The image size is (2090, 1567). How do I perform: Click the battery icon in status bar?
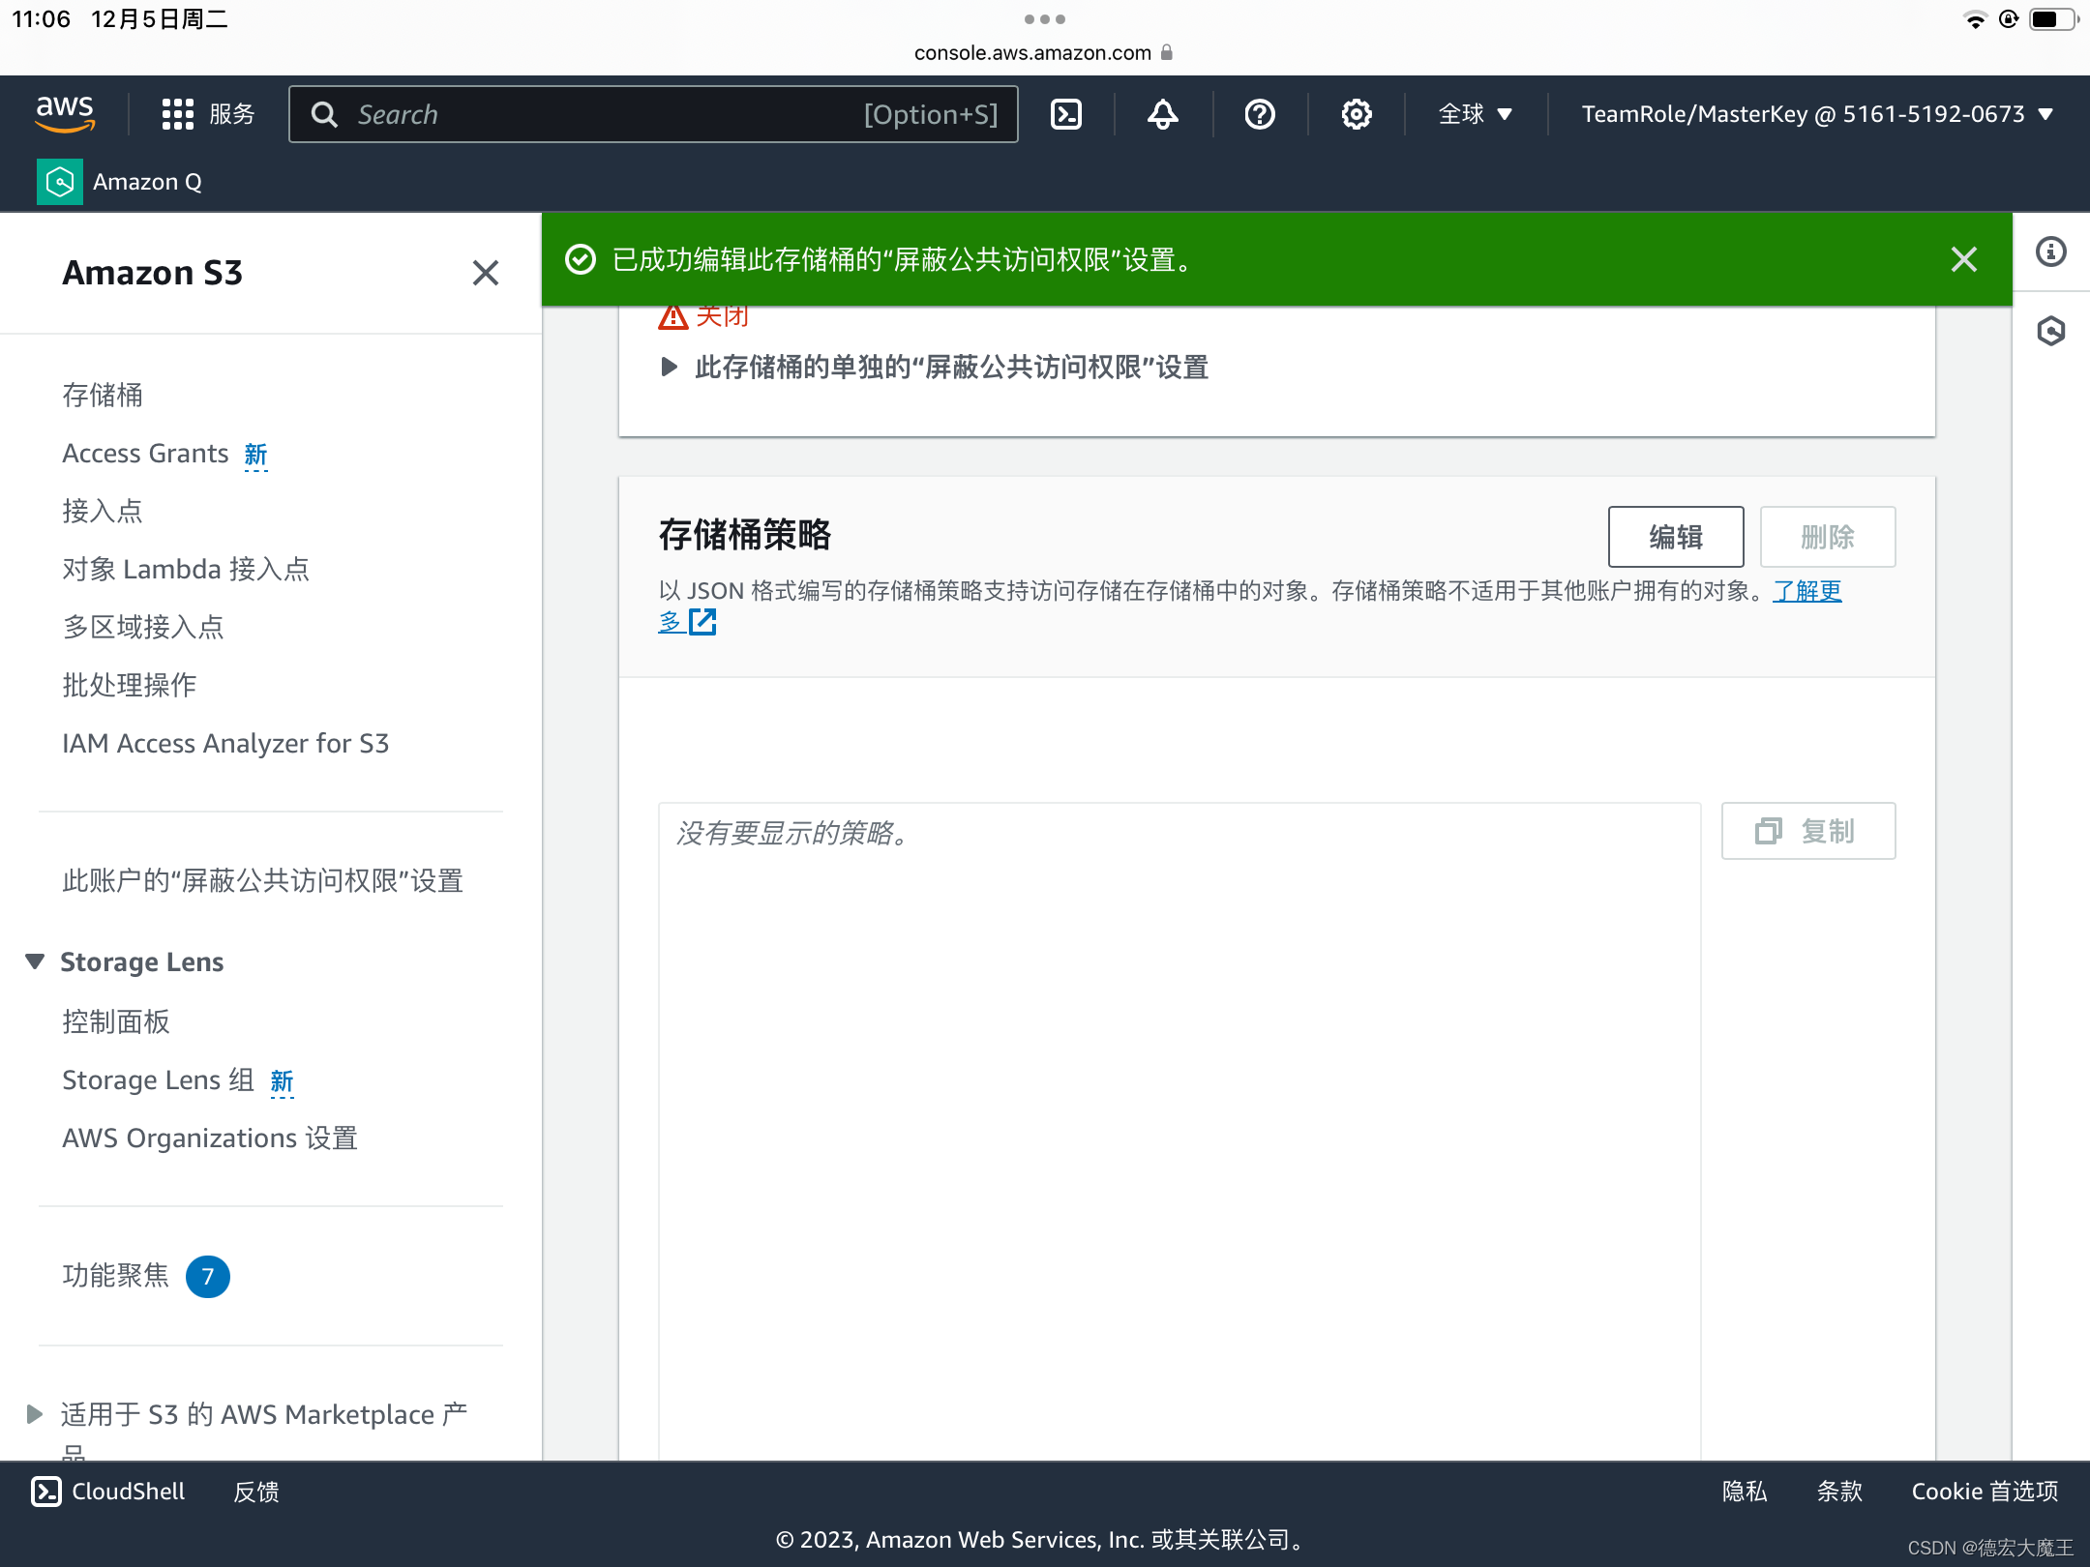(x=2052, y=19)
